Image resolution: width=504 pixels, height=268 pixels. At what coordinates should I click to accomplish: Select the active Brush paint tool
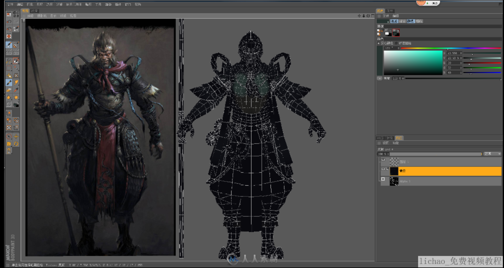[9, 83]
